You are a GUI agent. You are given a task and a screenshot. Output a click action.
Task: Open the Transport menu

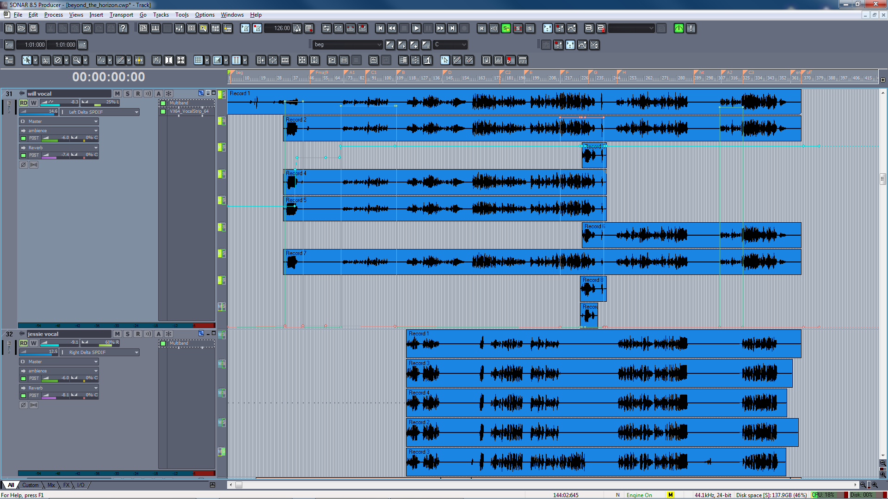121,15
